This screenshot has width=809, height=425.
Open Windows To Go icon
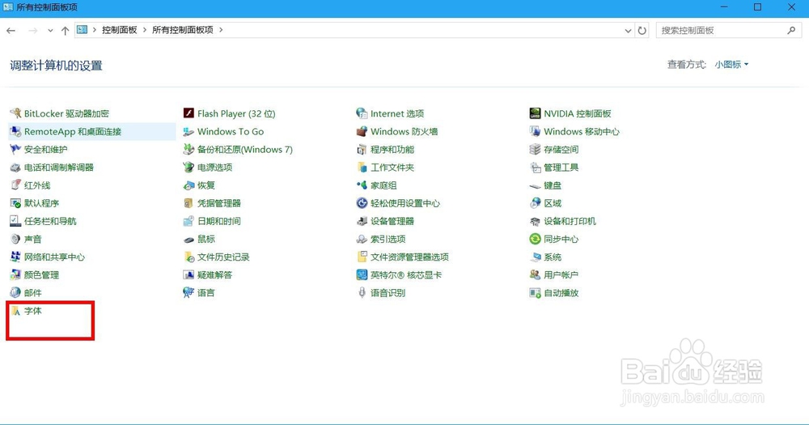point(188,132)
